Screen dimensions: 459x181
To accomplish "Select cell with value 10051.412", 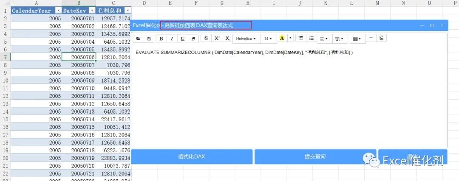I will click(x=113, y=127).
